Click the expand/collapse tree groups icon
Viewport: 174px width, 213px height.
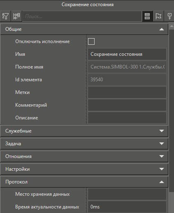click(16, 16)
